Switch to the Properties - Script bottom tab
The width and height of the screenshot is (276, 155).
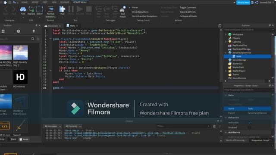pos(262,140)
